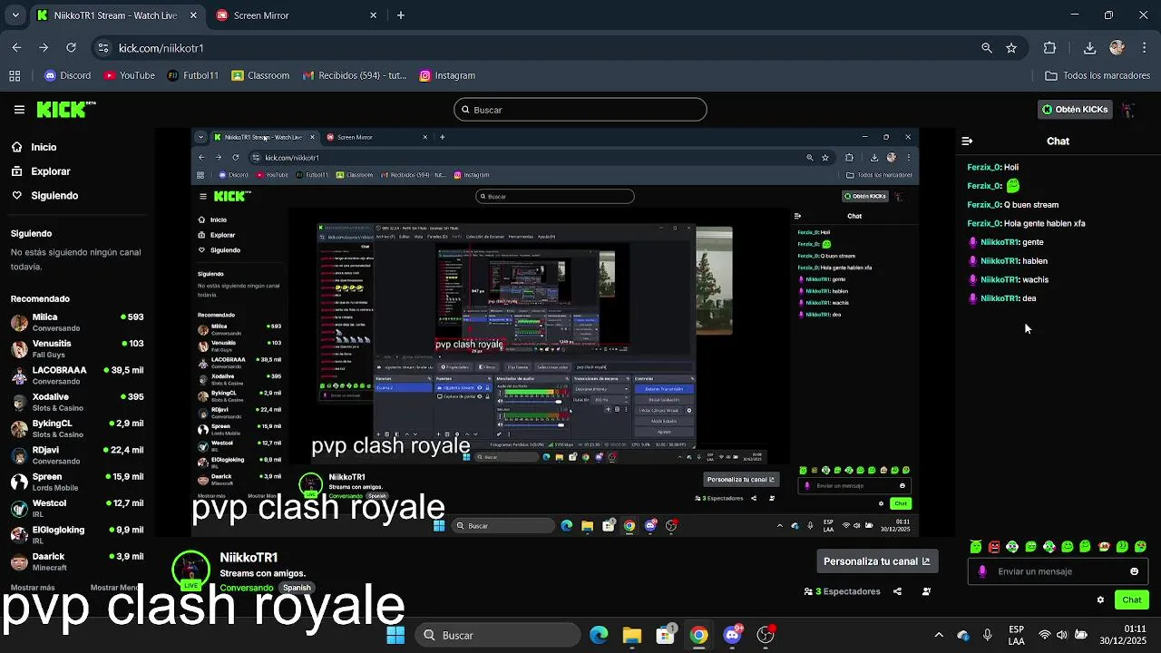
Task: Open Venusitis recommended channel
Action: pos(77,349)
